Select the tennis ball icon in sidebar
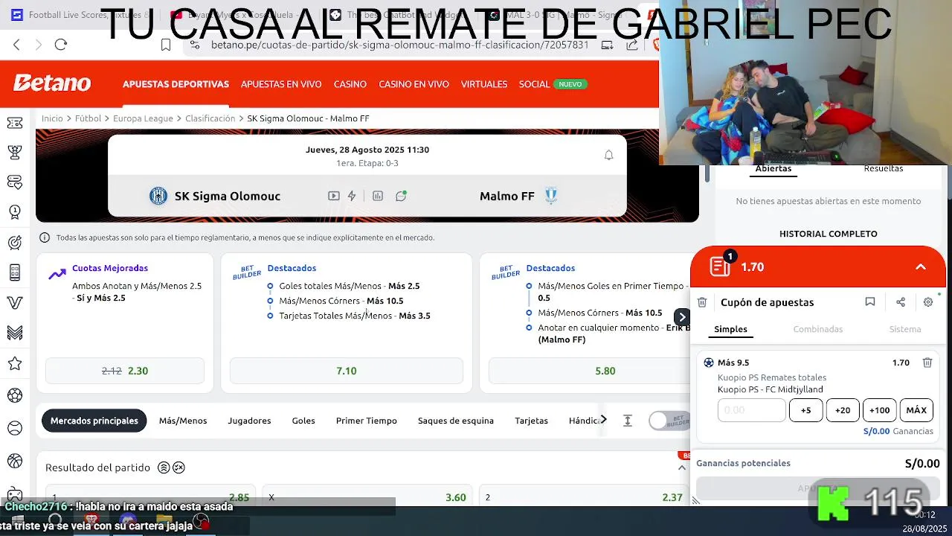Image resolution: width=952 pixels, height=536 pixels. [14, 428]
